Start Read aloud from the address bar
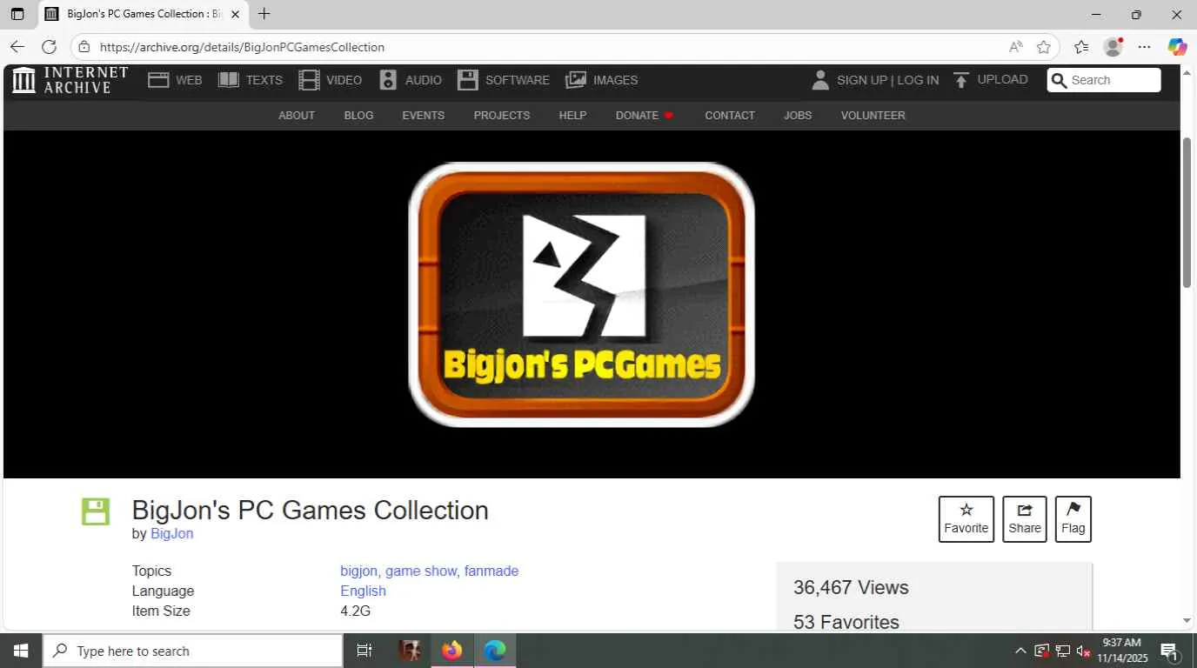The height and width of the screenshot is (668, 1197). pyautogui.click(x=1015, y=47)
